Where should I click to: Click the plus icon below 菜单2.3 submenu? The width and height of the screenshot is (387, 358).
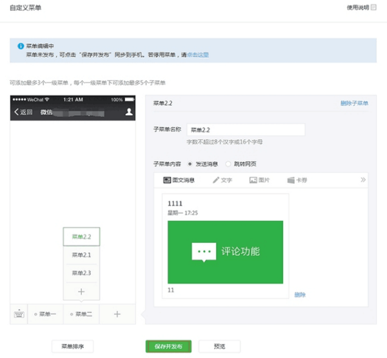click(x=81, y=292)
